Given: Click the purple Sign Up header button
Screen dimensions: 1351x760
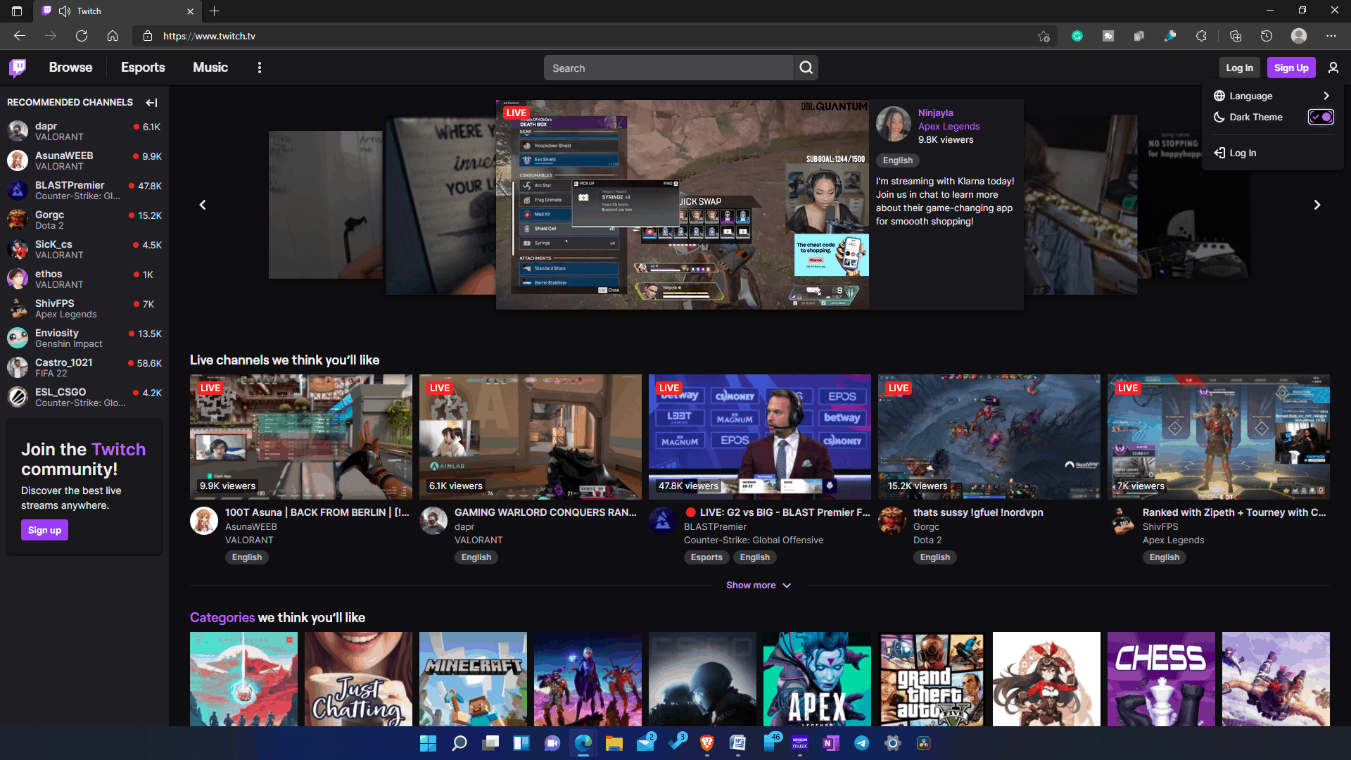Looking at the screenshot, I should click(x=1291, y=68).
